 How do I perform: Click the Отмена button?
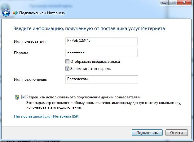click(x=177, y=133)
